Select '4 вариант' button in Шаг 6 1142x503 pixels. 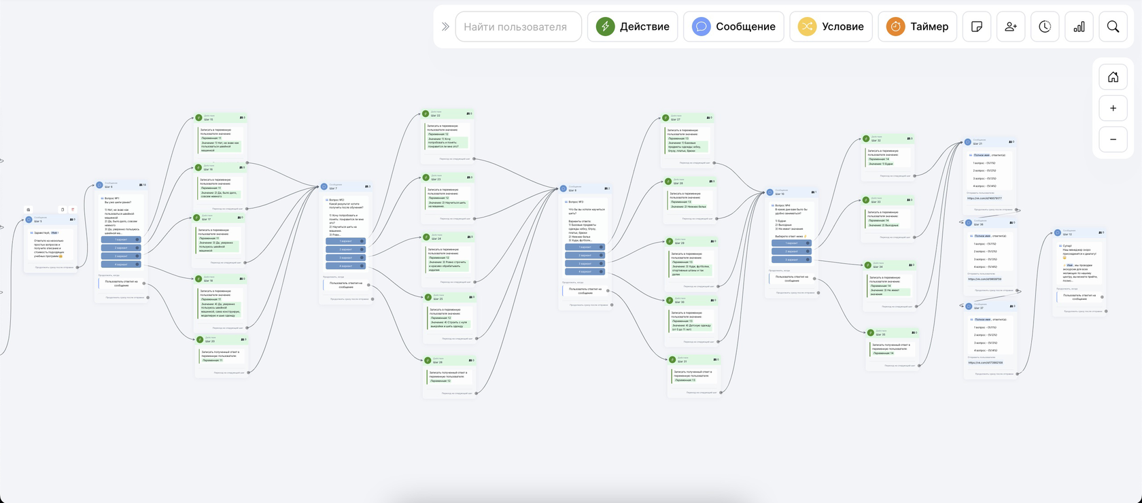tap(121, 264)
